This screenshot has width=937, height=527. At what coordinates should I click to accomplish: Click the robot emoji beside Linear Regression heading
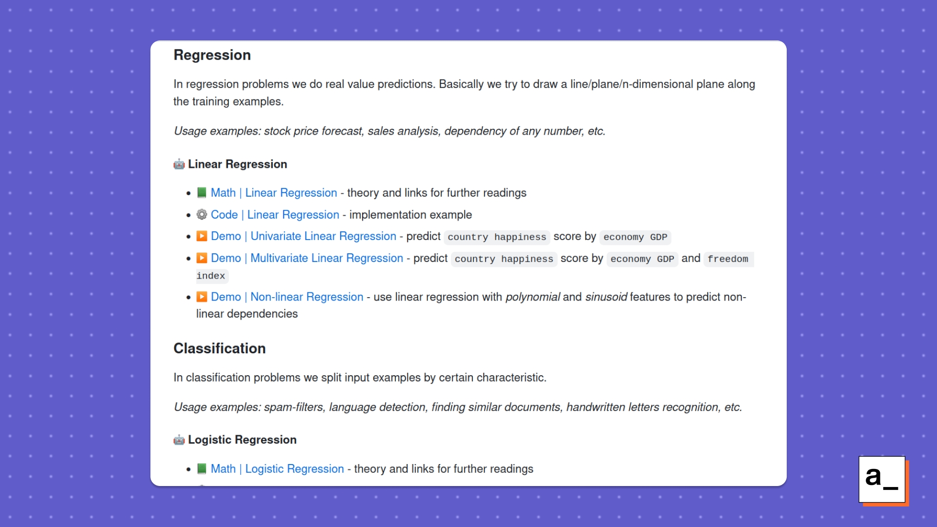179,164
